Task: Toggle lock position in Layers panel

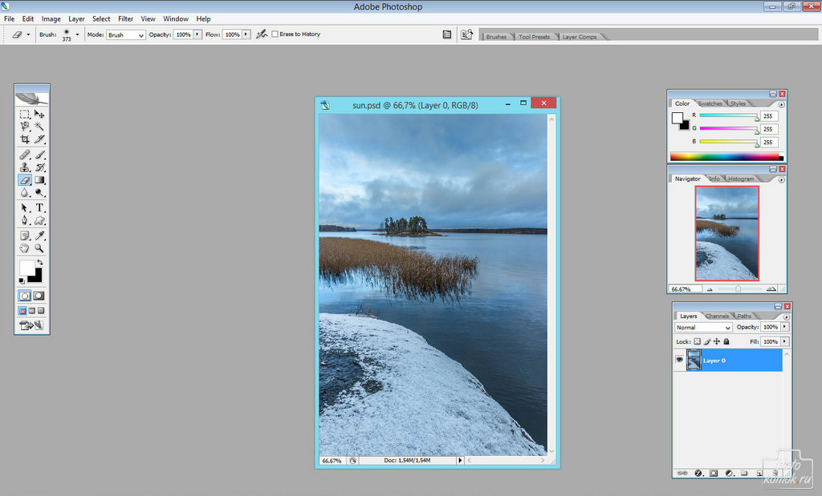Action: coord(717,341)
